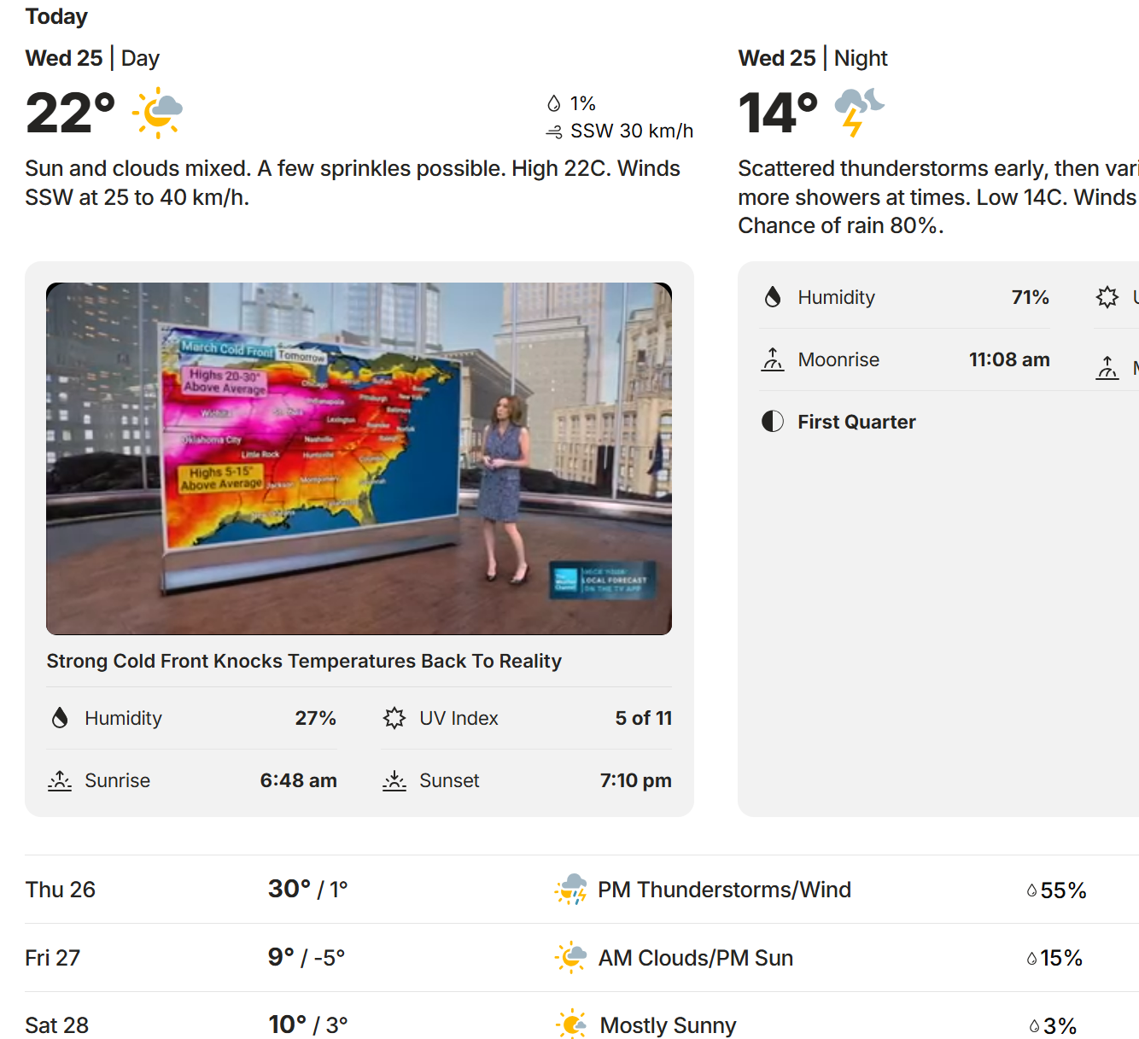Click the daytime Humidity droplet icon

(60, 718)
